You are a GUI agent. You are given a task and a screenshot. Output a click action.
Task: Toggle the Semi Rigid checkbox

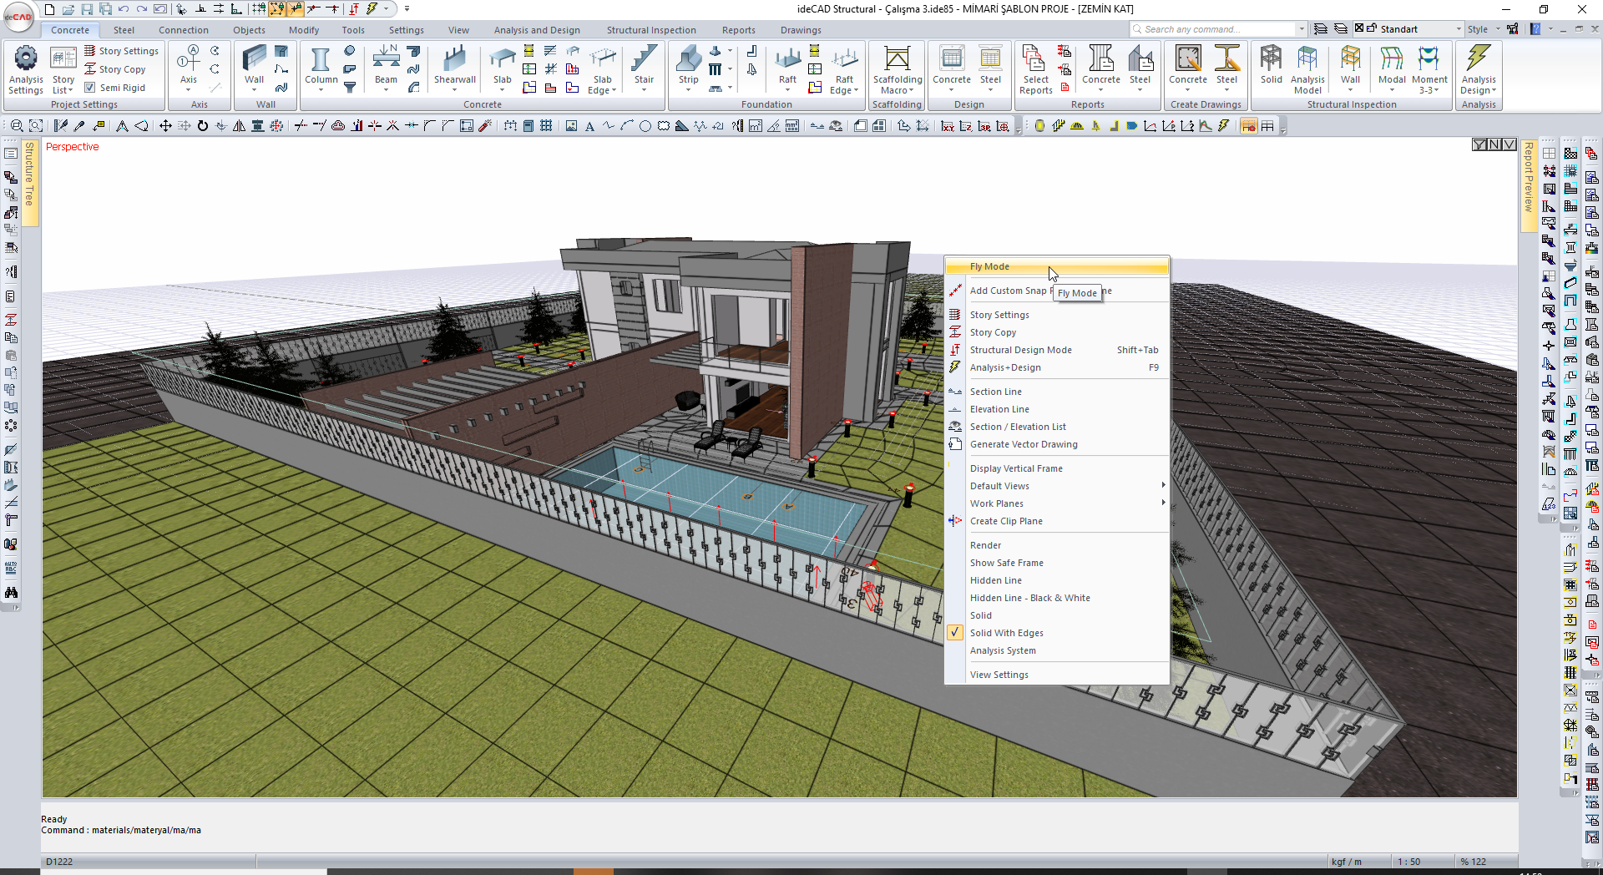click(x=90, y=88)
